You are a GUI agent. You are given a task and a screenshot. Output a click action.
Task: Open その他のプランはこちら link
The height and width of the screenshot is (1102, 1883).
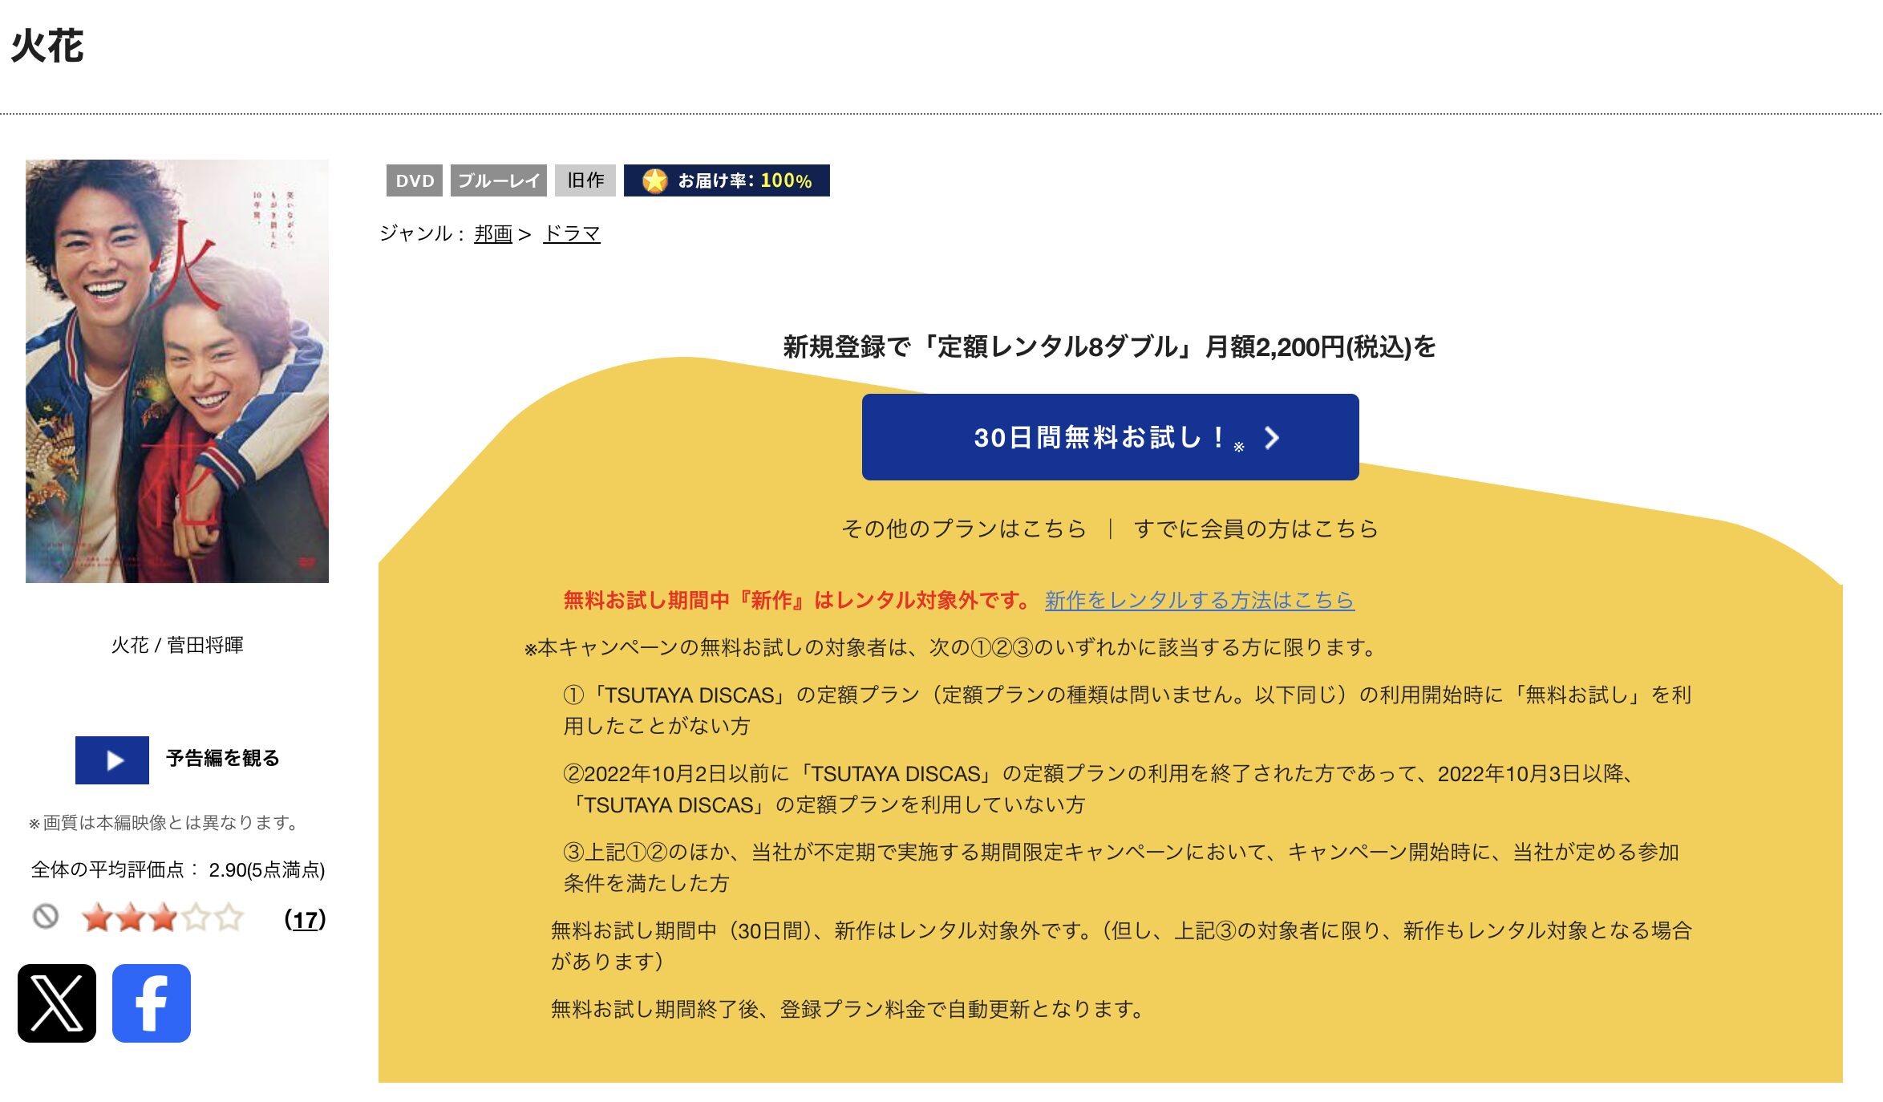tap(963, 529)
